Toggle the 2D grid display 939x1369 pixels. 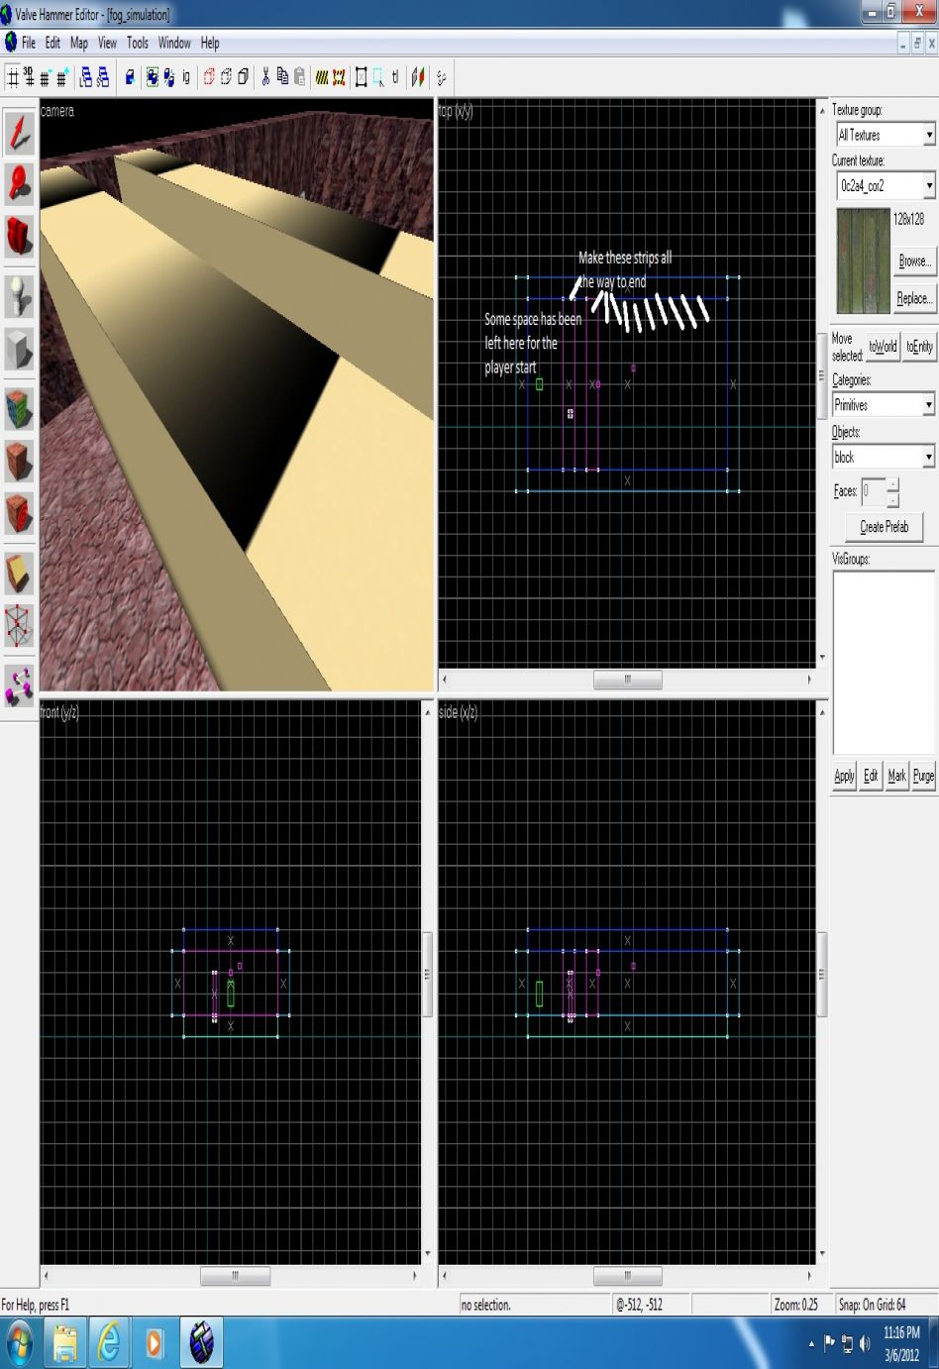[x=13, y=77]
